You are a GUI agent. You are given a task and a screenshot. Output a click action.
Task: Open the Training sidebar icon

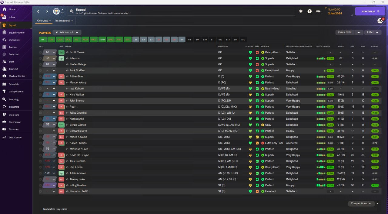click(4, 69)
